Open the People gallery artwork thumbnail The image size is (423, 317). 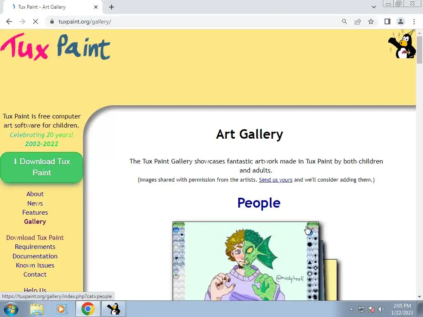pyautogui.click(x=245, y=261)
